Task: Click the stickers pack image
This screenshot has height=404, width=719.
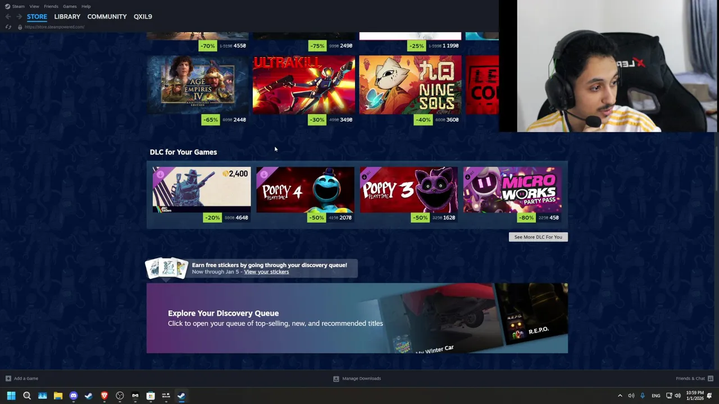Action: coord(166,268)
